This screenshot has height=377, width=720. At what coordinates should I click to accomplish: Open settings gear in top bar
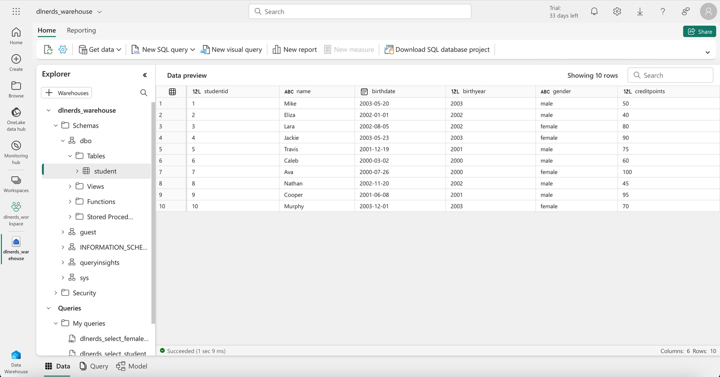point(617,12)
